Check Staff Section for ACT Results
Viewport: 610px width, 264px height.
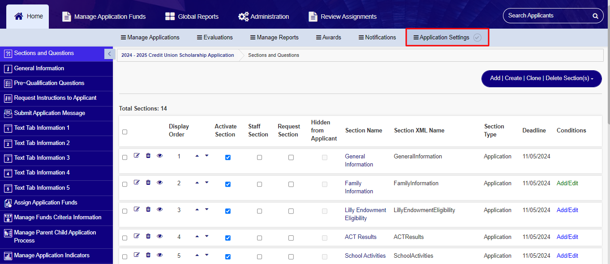tap(259, 238)
